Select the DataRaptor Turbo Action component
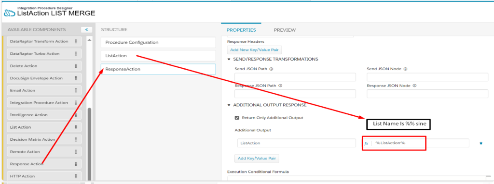The width and height of the screenshot is (494, 184). click(44, 54)
